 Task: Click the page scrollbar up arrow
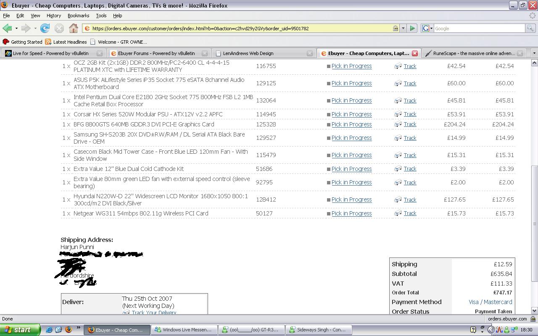coord(534,63)
